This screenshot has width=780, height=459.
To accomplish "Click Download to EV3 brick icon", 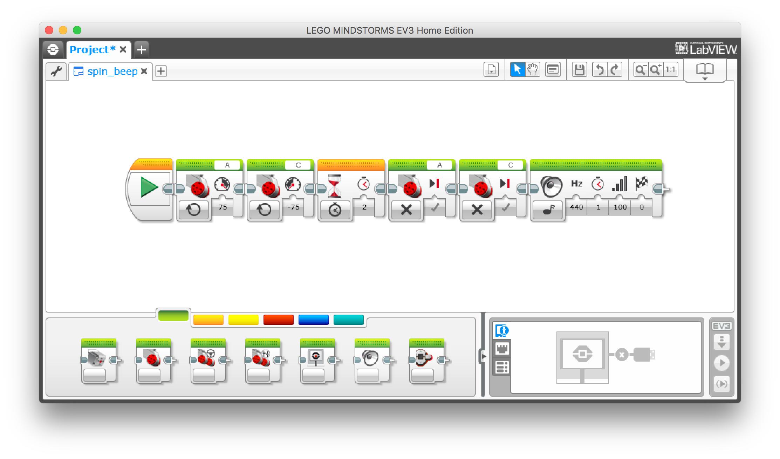I will 721,342.
